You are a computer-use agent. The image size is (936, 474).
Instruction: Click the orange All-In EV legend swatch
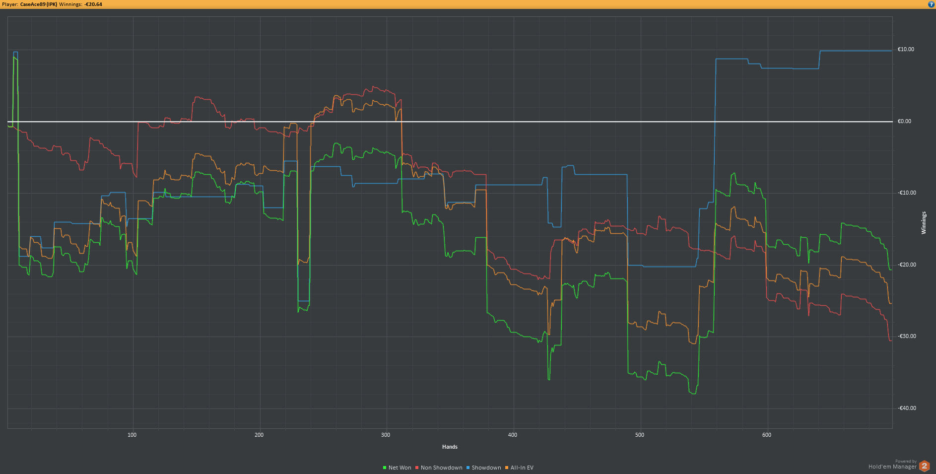pos(507,468)
